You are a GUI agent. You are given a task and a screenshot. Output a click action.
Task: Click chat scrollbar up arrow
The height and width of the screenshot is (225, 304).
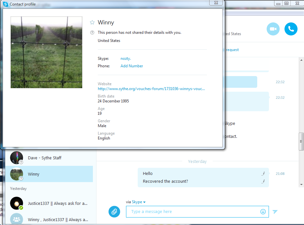(x=301, y=60)
